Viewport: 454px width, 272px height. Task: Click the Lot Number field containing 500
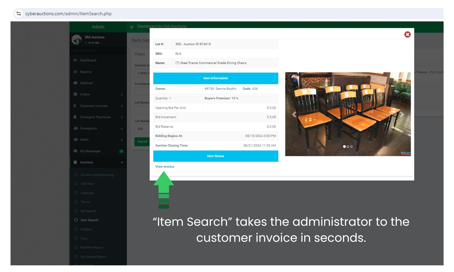pyautogui.click(x=142, y=129)
